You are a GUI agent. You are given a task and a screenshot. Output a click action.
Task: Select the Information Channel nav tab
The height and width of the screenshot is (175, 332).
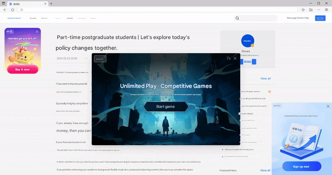tap(14, 18)
